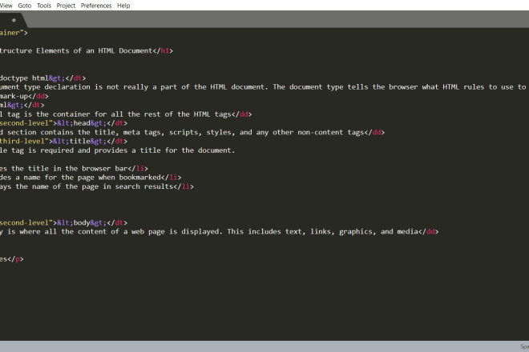
Task: Click the closing p tag
Action: point(14,258)
